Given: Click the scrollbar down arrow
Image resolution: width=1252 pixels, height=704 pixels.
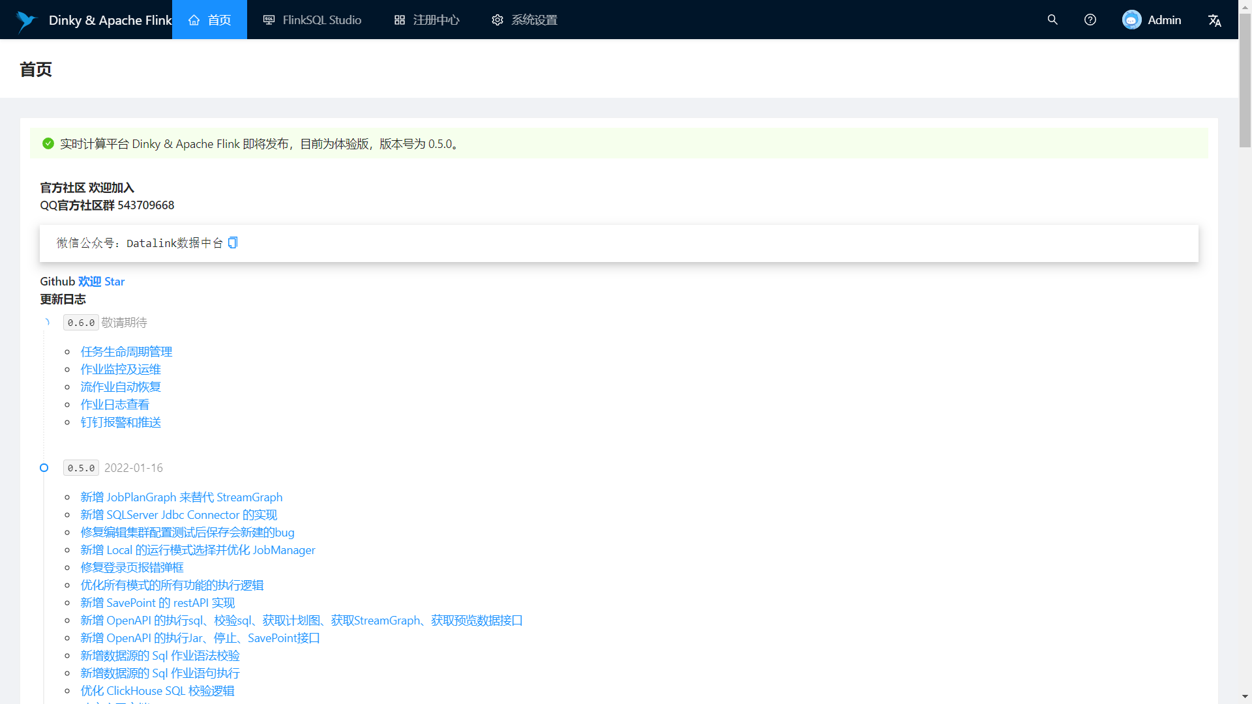Looking at the screenshot, I should pyautogui.click(x=1245, y=697).
